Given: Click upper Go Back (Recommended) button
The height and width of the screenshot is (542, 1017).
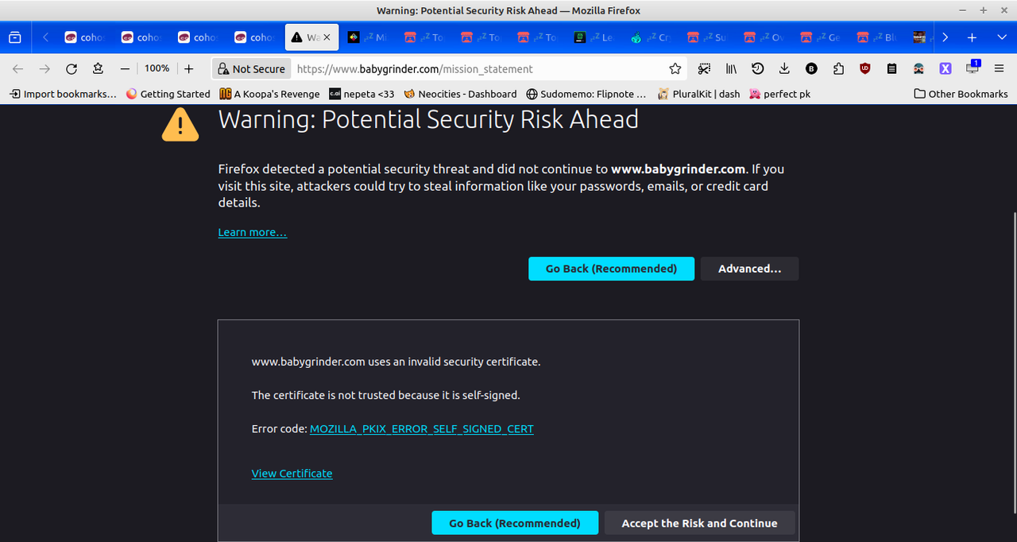Looking at the screenshot, I should point(611,269).
